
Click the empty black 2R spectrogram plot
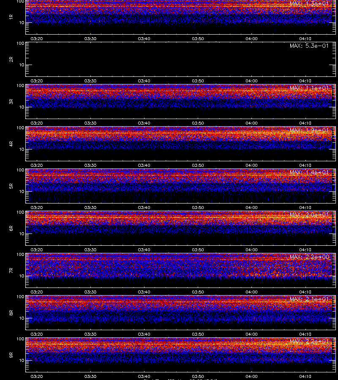click(181, 60)
